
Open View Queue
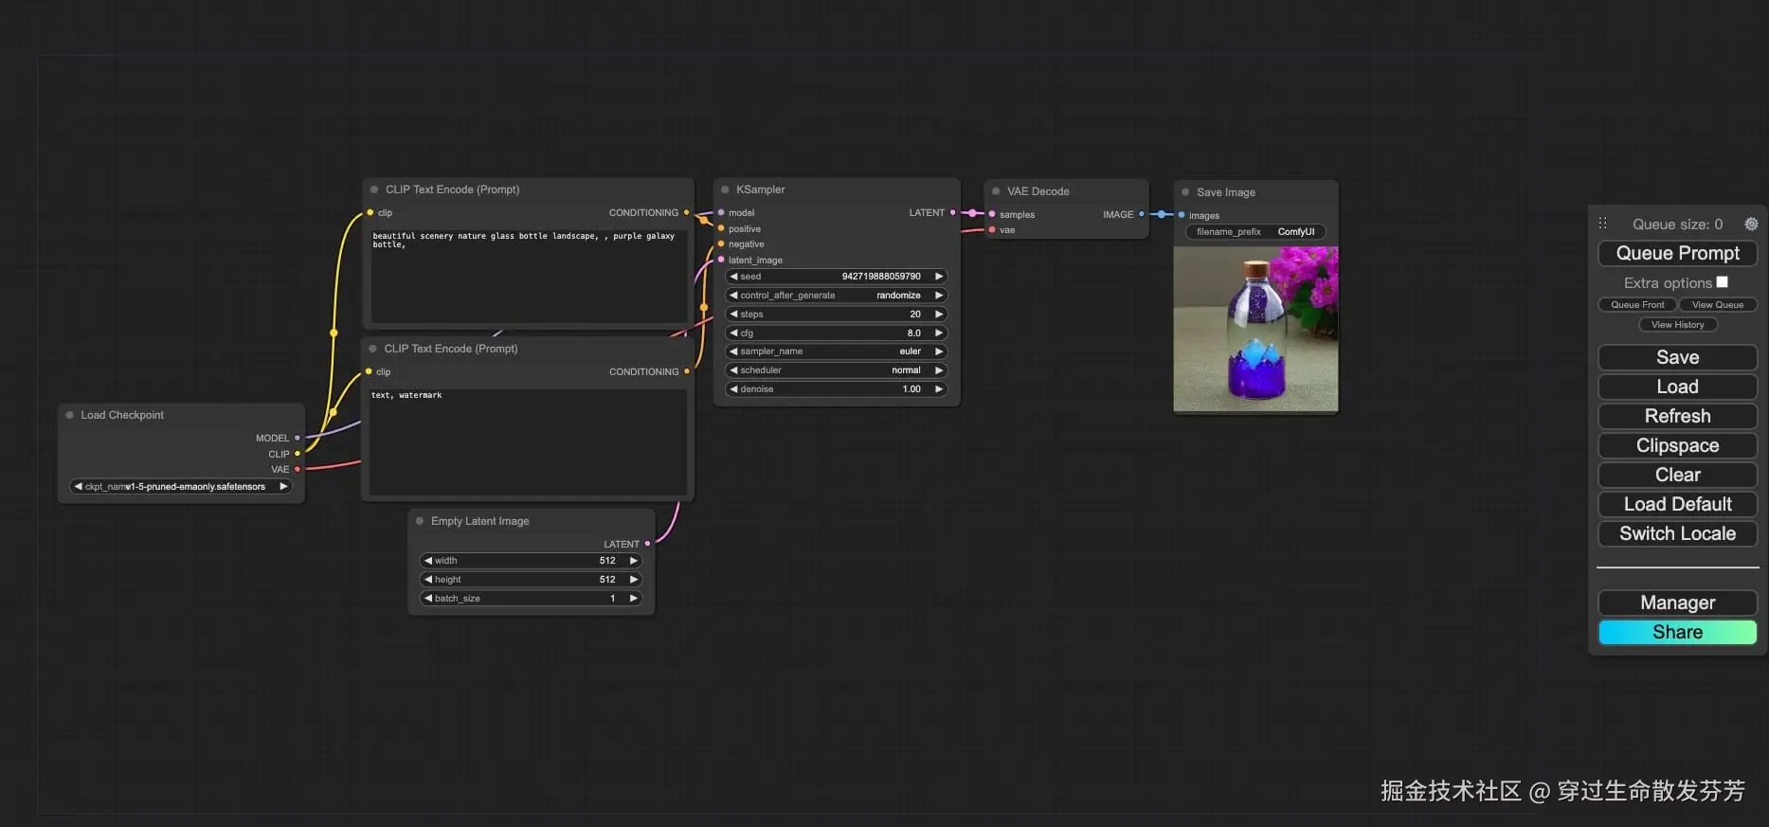coord(1718,305)
